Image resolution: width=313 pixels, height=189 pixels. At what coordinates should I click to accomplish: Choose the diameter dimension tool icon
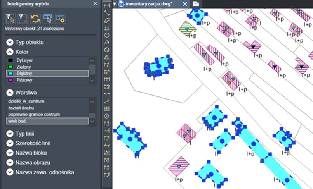tap(107, 50)
